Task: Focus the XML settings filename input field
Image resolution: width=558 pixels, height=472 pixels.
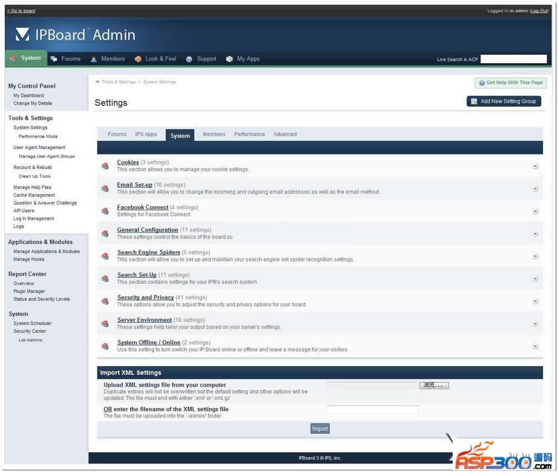Action: tap(373, 410)
